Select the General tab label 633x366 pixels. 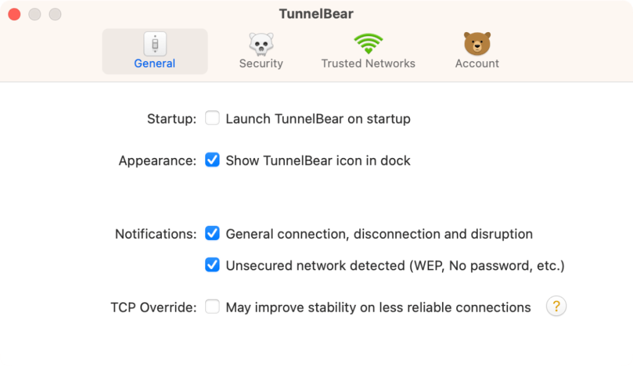point(155,64)
